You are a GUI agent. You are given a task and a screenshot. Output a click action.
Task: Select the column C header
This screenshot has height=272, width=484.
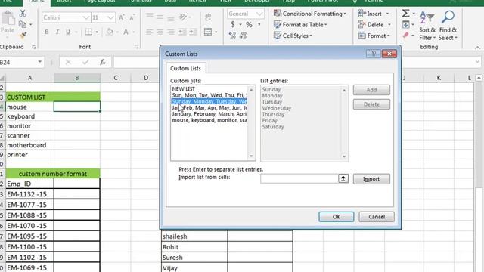(x=116, y=78)
